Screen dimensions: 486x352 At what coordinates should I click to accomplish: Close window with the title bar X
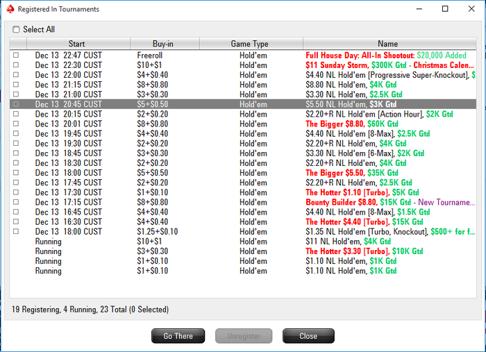click(471, 8)
